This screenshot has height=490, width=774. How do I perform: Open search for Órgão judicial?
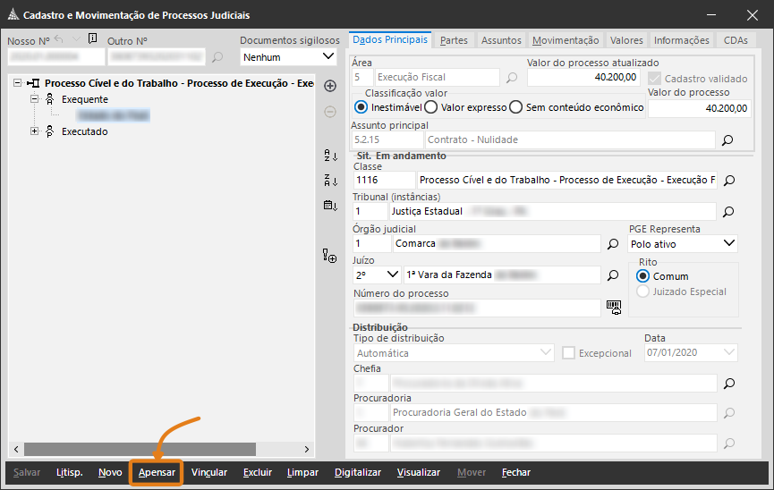point(613,243)
